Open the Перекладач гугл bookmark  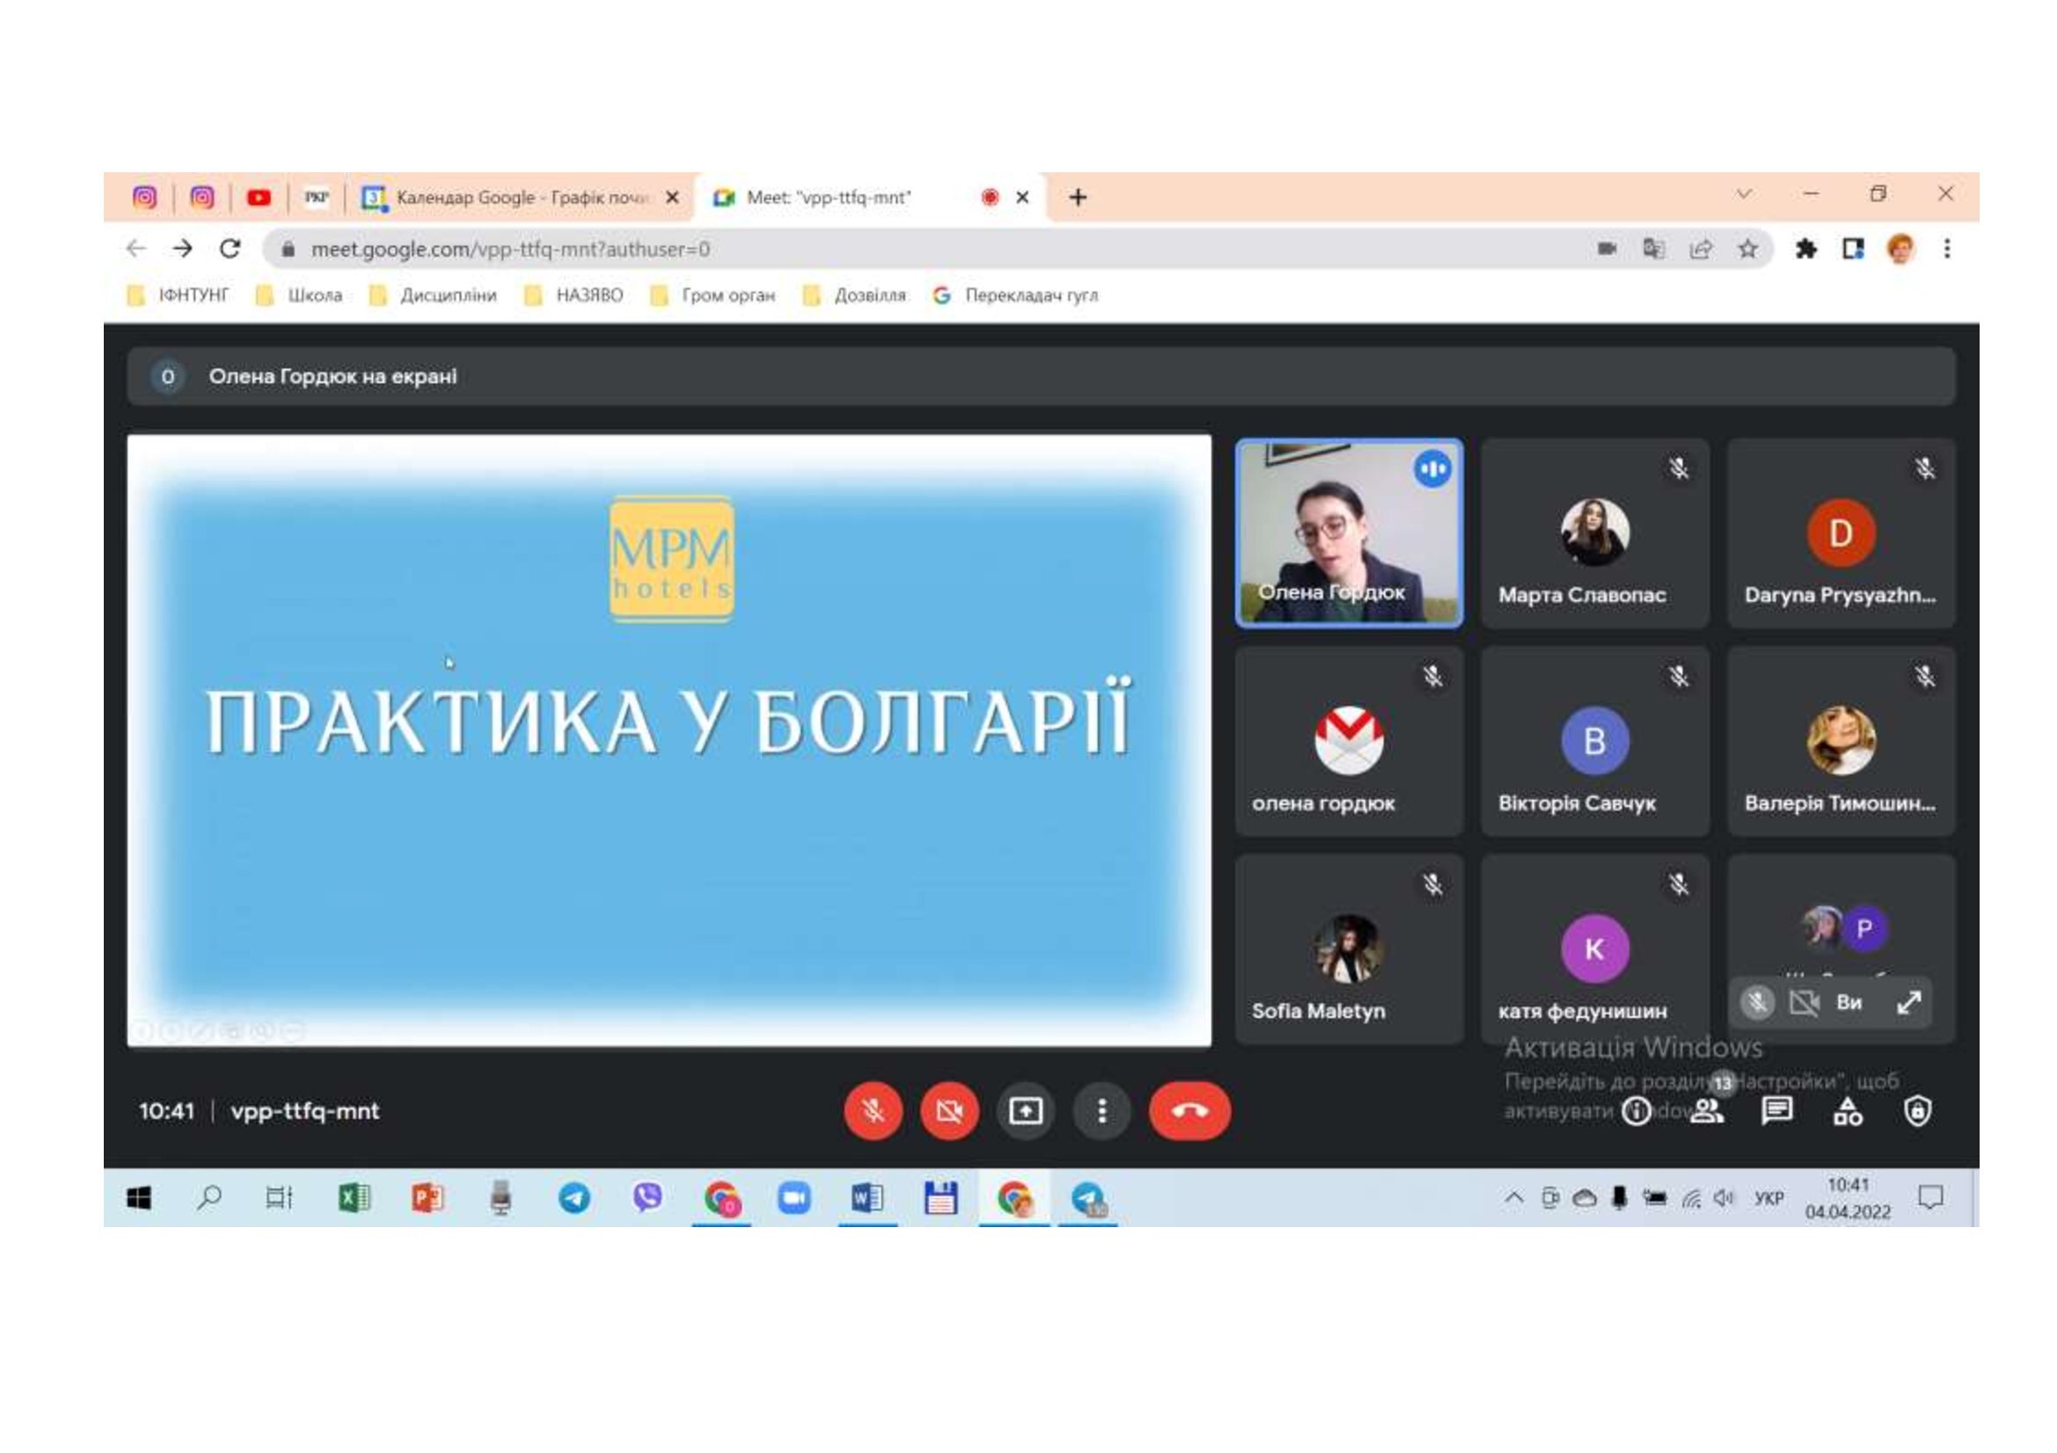(x=1015, y=296)
